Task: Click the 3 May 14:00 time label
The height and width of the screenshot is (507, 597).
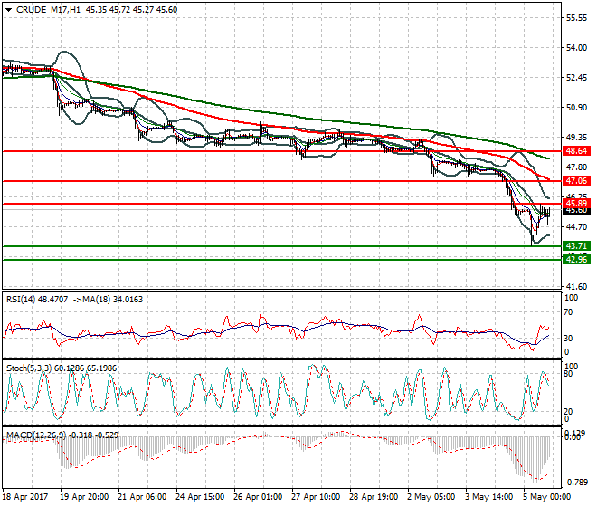Action: click(x=488, y=497)
